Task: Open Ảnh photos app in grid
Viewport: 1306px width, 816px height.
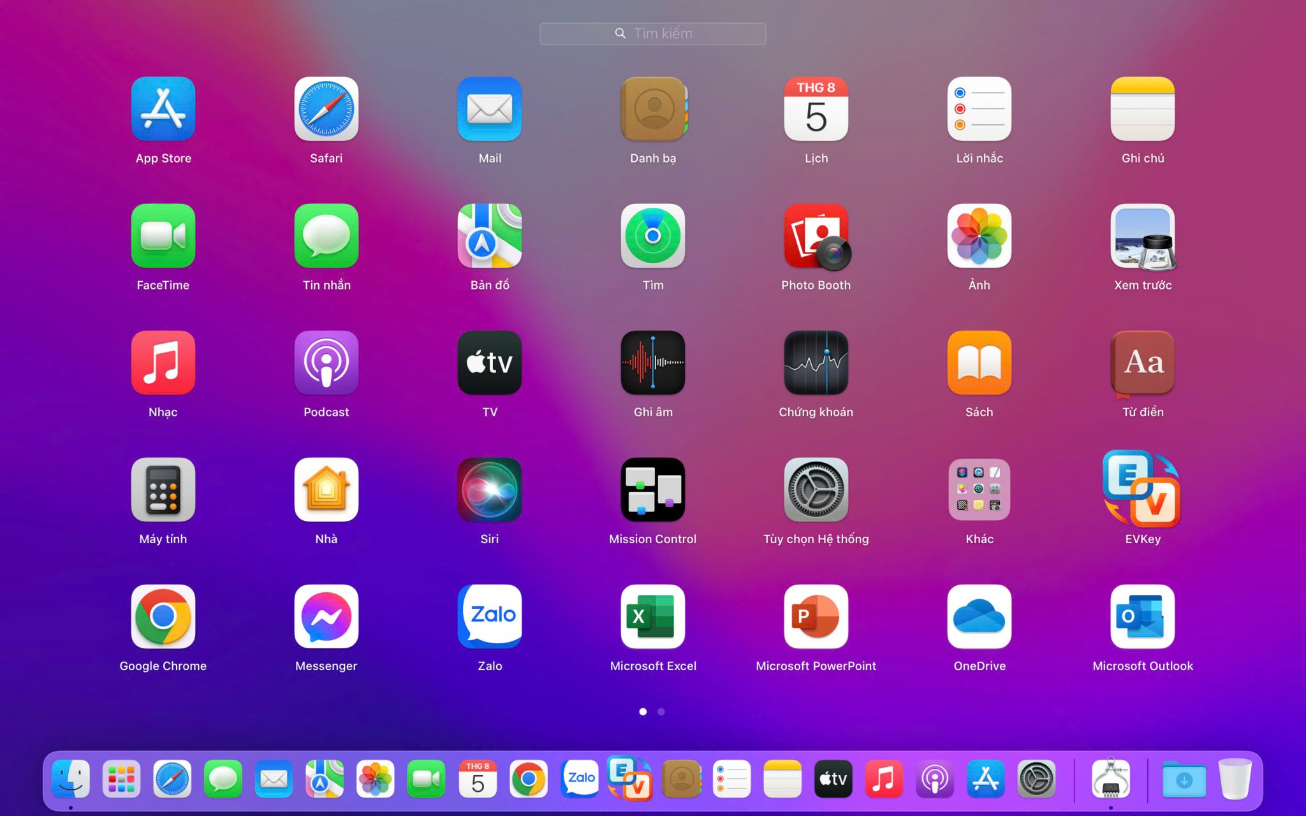Action: tap(979, 236)
